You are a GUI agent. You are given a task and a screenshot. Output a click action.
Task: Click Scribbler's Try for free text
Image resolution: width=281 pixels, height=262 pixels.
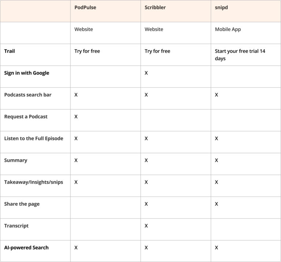click(x=157, y=51)
